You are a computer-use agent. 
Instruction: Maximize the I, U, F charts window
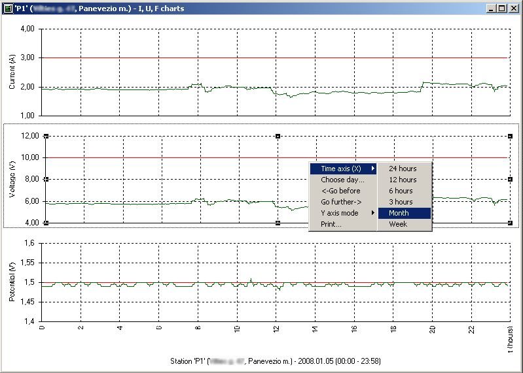tap(501, 8)
